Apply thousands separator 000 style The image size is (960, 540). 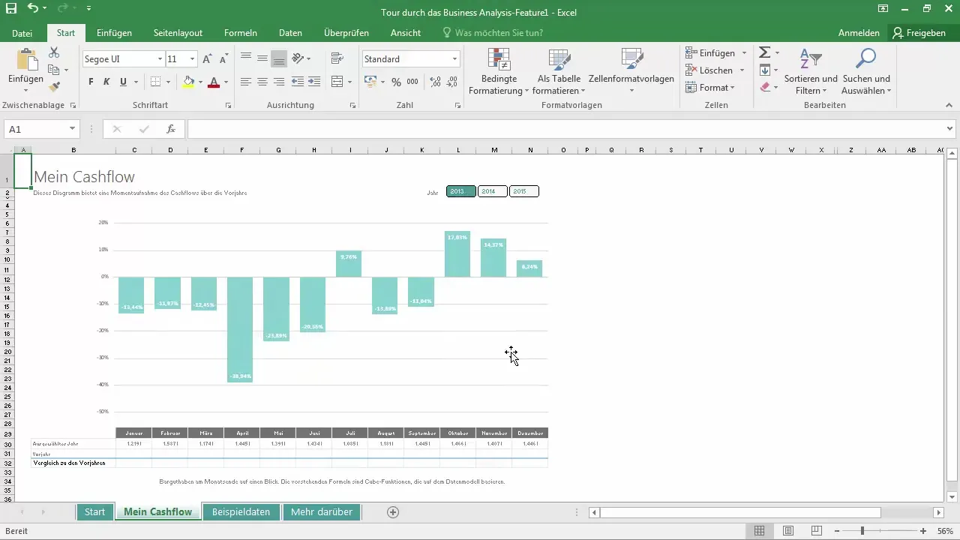(x=413, y=82)
